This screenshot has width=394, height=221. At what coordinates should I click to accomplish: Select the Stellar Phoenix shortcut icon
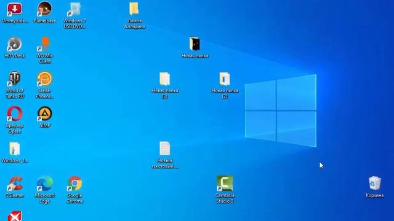[45, 79]
